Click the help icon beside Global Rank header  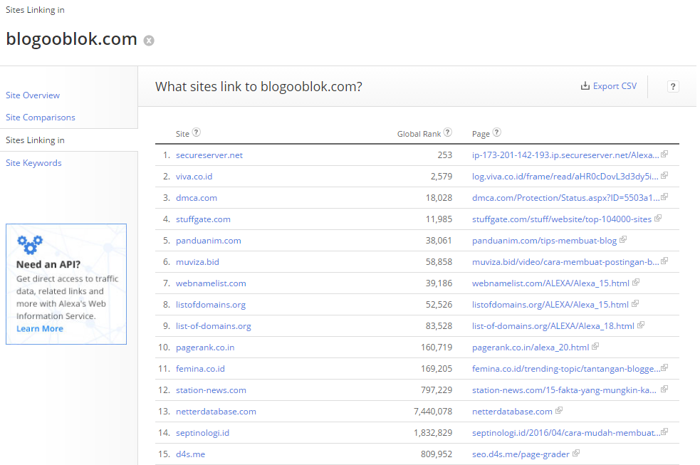pyautogui.click(x=448, y=132)
